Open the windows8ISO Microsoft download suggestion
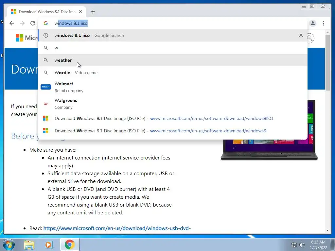 [x=173, y=118]
